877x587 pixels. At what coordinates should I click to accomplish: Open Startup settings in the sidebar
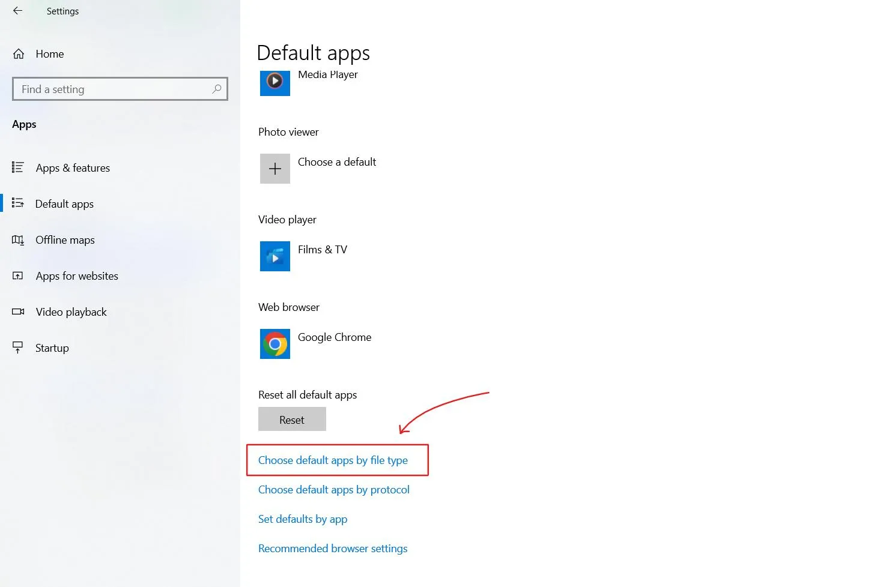tap(52, 348)
